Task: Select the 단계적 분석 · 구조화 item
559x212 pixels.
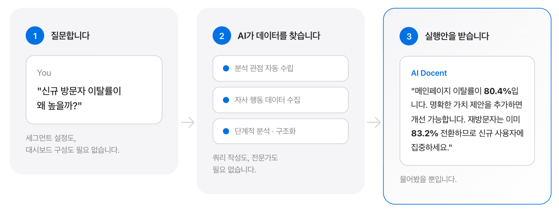Action: [x=280, y=131]
